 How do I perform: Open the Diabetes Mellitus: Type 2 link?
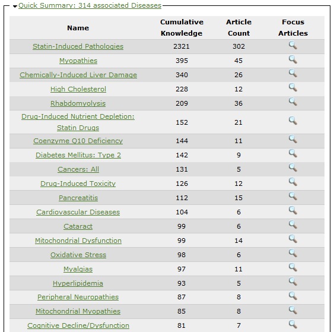pyautogui.click(x=78, y=155)
